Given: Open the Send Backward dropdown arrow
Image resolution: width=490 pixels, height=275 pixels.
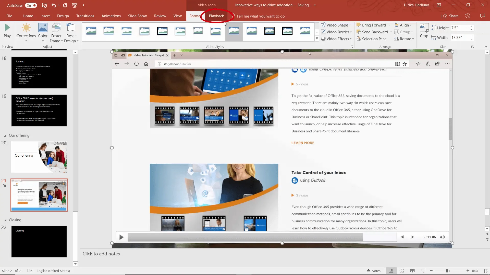Looking at the screenshot, I should tap(391, 32).
